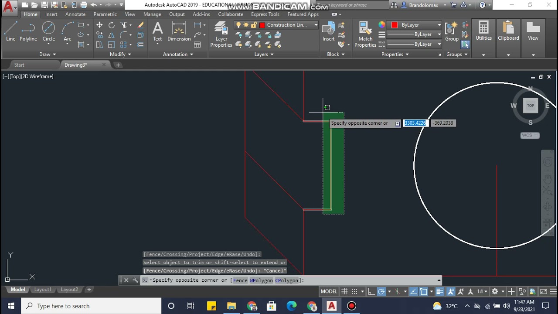Open the 1:1 annotation scale dropdown

point(482,291)
